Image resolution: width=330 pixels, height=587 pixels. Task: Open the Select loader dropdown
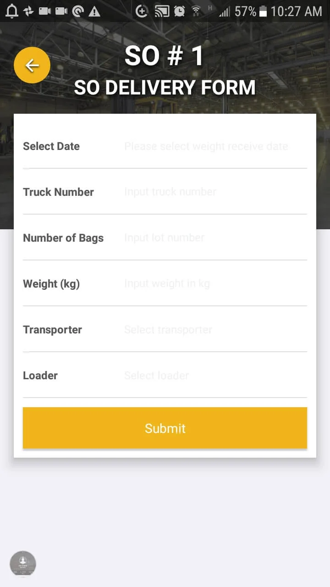(206, 376)
